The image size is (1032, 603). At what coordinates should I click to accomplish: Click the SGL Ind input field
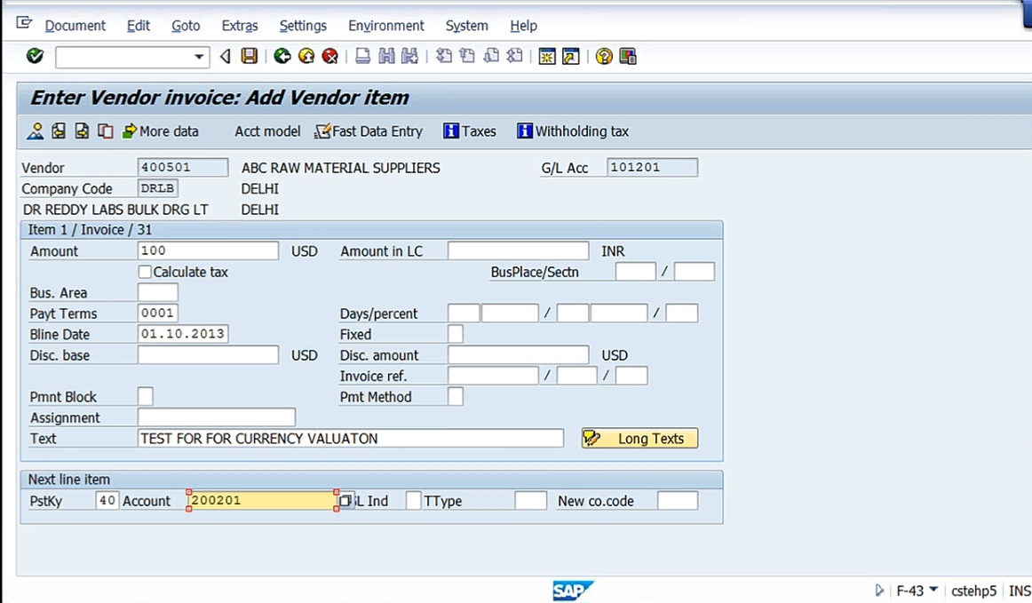413,500
